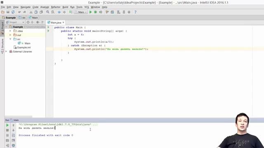Undo the last action via toolbar
This screenshot has width=264, height=148.
pos(19,12)
